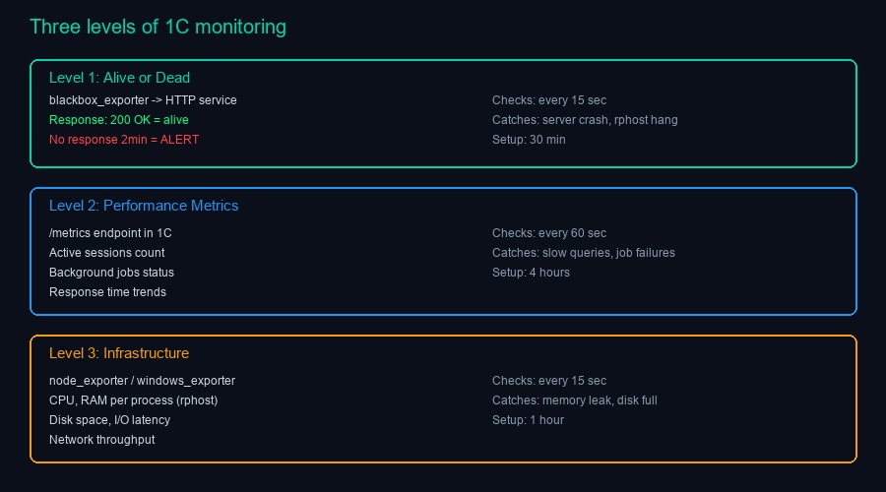This screenshot has height=492, width=886.
Task: Click 'CPU, RAM per process (rphost)' line
Action: pyautogui.click(x=133, y=400)
